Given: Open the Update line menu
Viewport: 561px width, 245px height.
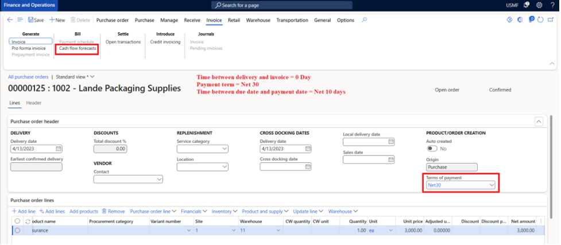Looking at the screenshot, I should click(x=308, y=211).
